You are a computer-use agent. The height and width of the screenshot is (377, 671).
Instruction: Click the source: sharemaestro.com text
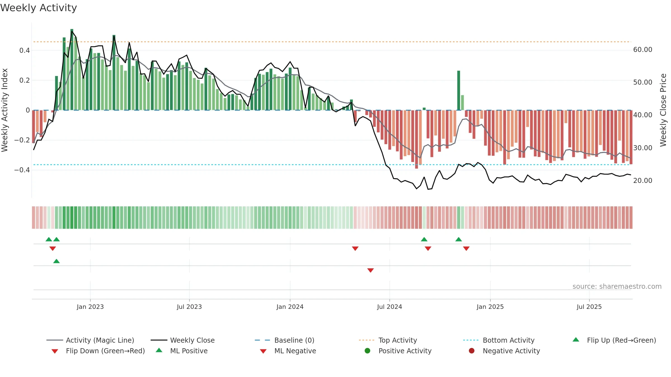click(617, 287)
